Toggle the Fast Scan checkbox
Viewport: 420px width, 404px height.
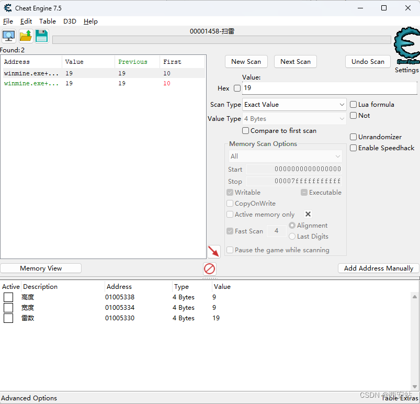click(x=230, y=231)
